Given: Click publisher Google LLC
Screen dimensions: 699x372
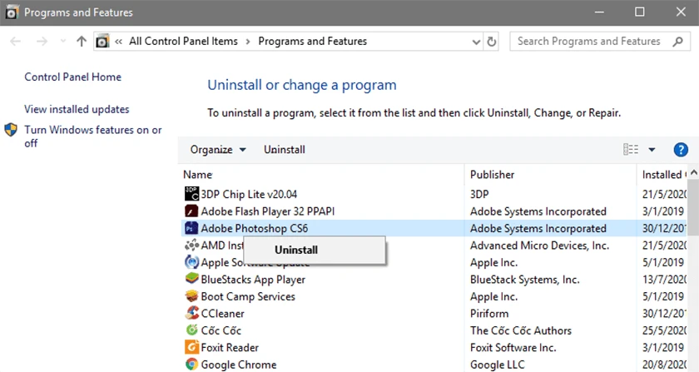Looking at the screenshot, I should click(x=497, y=364).
